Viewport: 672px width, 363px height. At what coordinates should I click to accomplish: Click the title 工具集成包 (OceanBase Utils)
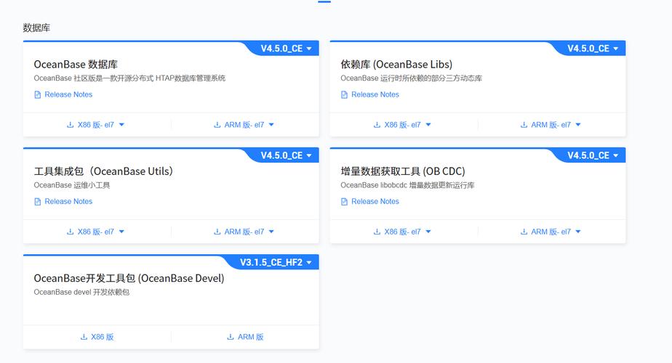103,171
